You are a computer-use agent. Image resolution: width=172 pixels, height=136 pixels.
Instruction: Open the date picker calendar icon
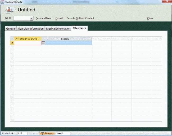[43, 43]
